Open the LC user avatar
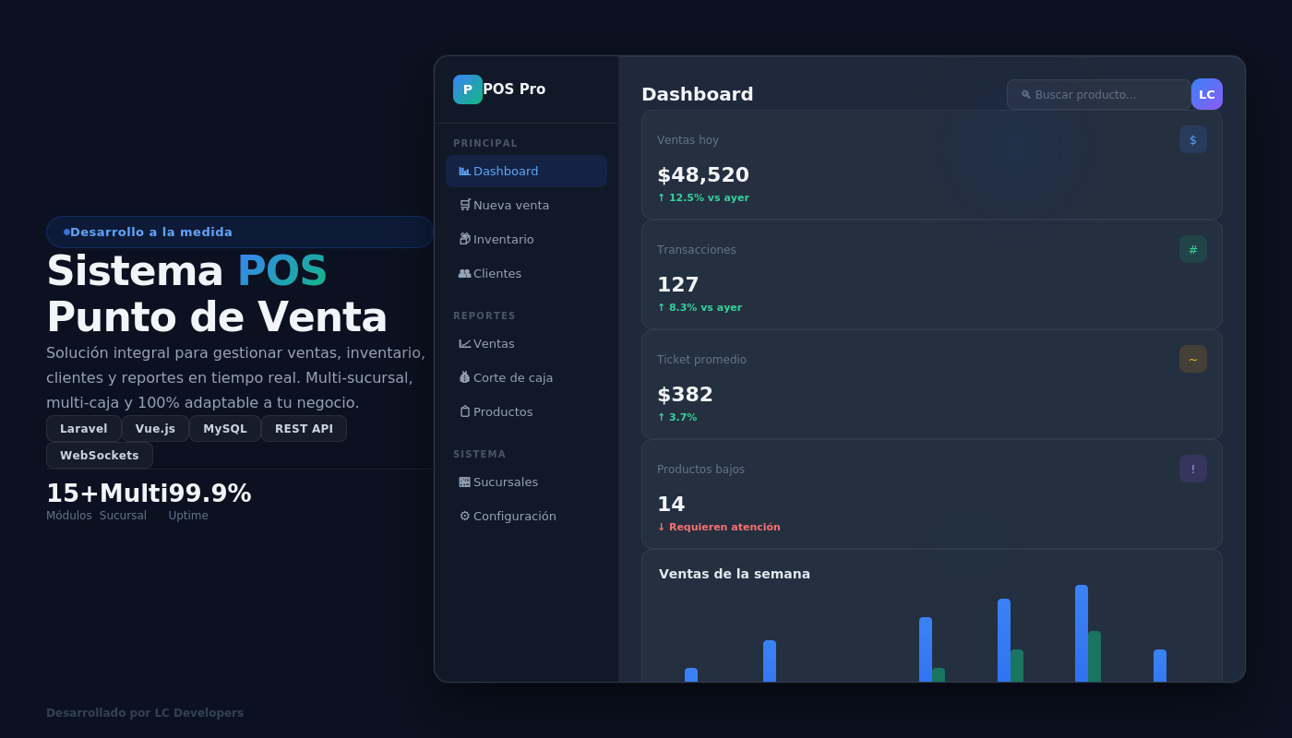Screen dimensions: 1292x738 [x=1207, y=94]
